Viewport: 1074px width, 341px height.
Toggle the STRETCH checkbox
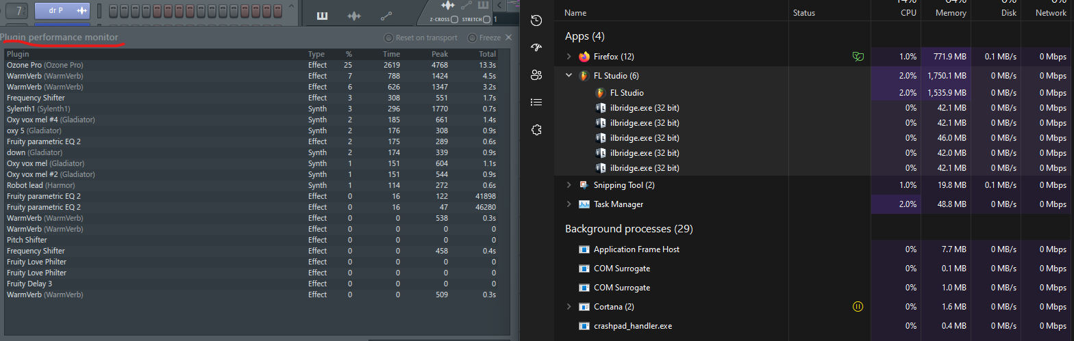pos(486,20)
